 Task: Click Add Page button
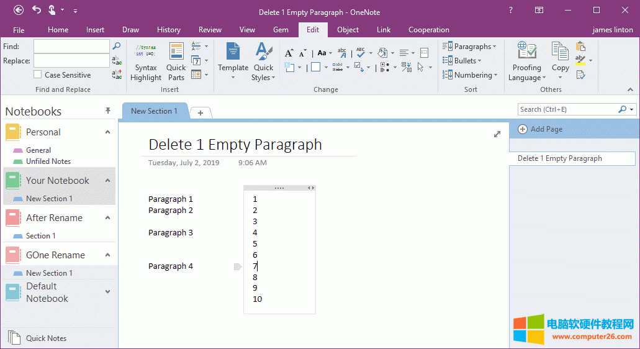tap(540, 129)
